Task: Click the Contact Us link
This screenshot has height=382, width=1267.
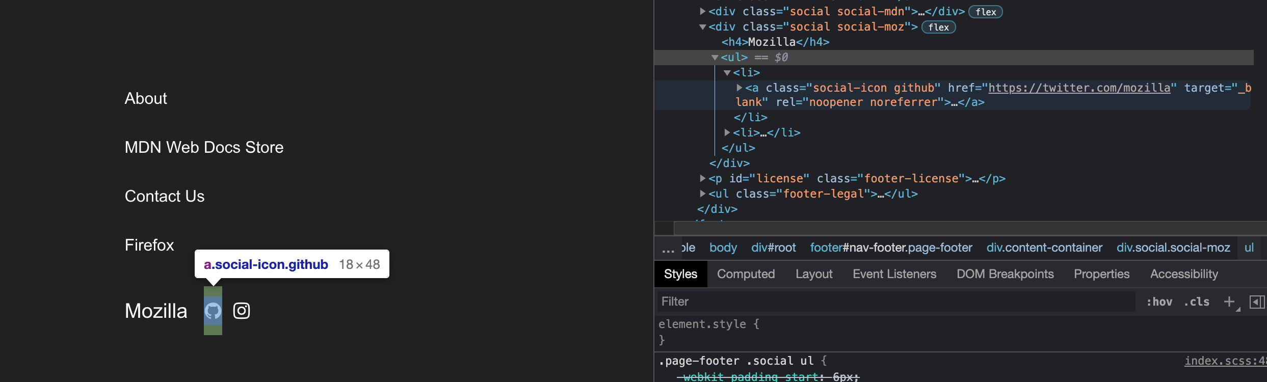Action: coord(165,196)
